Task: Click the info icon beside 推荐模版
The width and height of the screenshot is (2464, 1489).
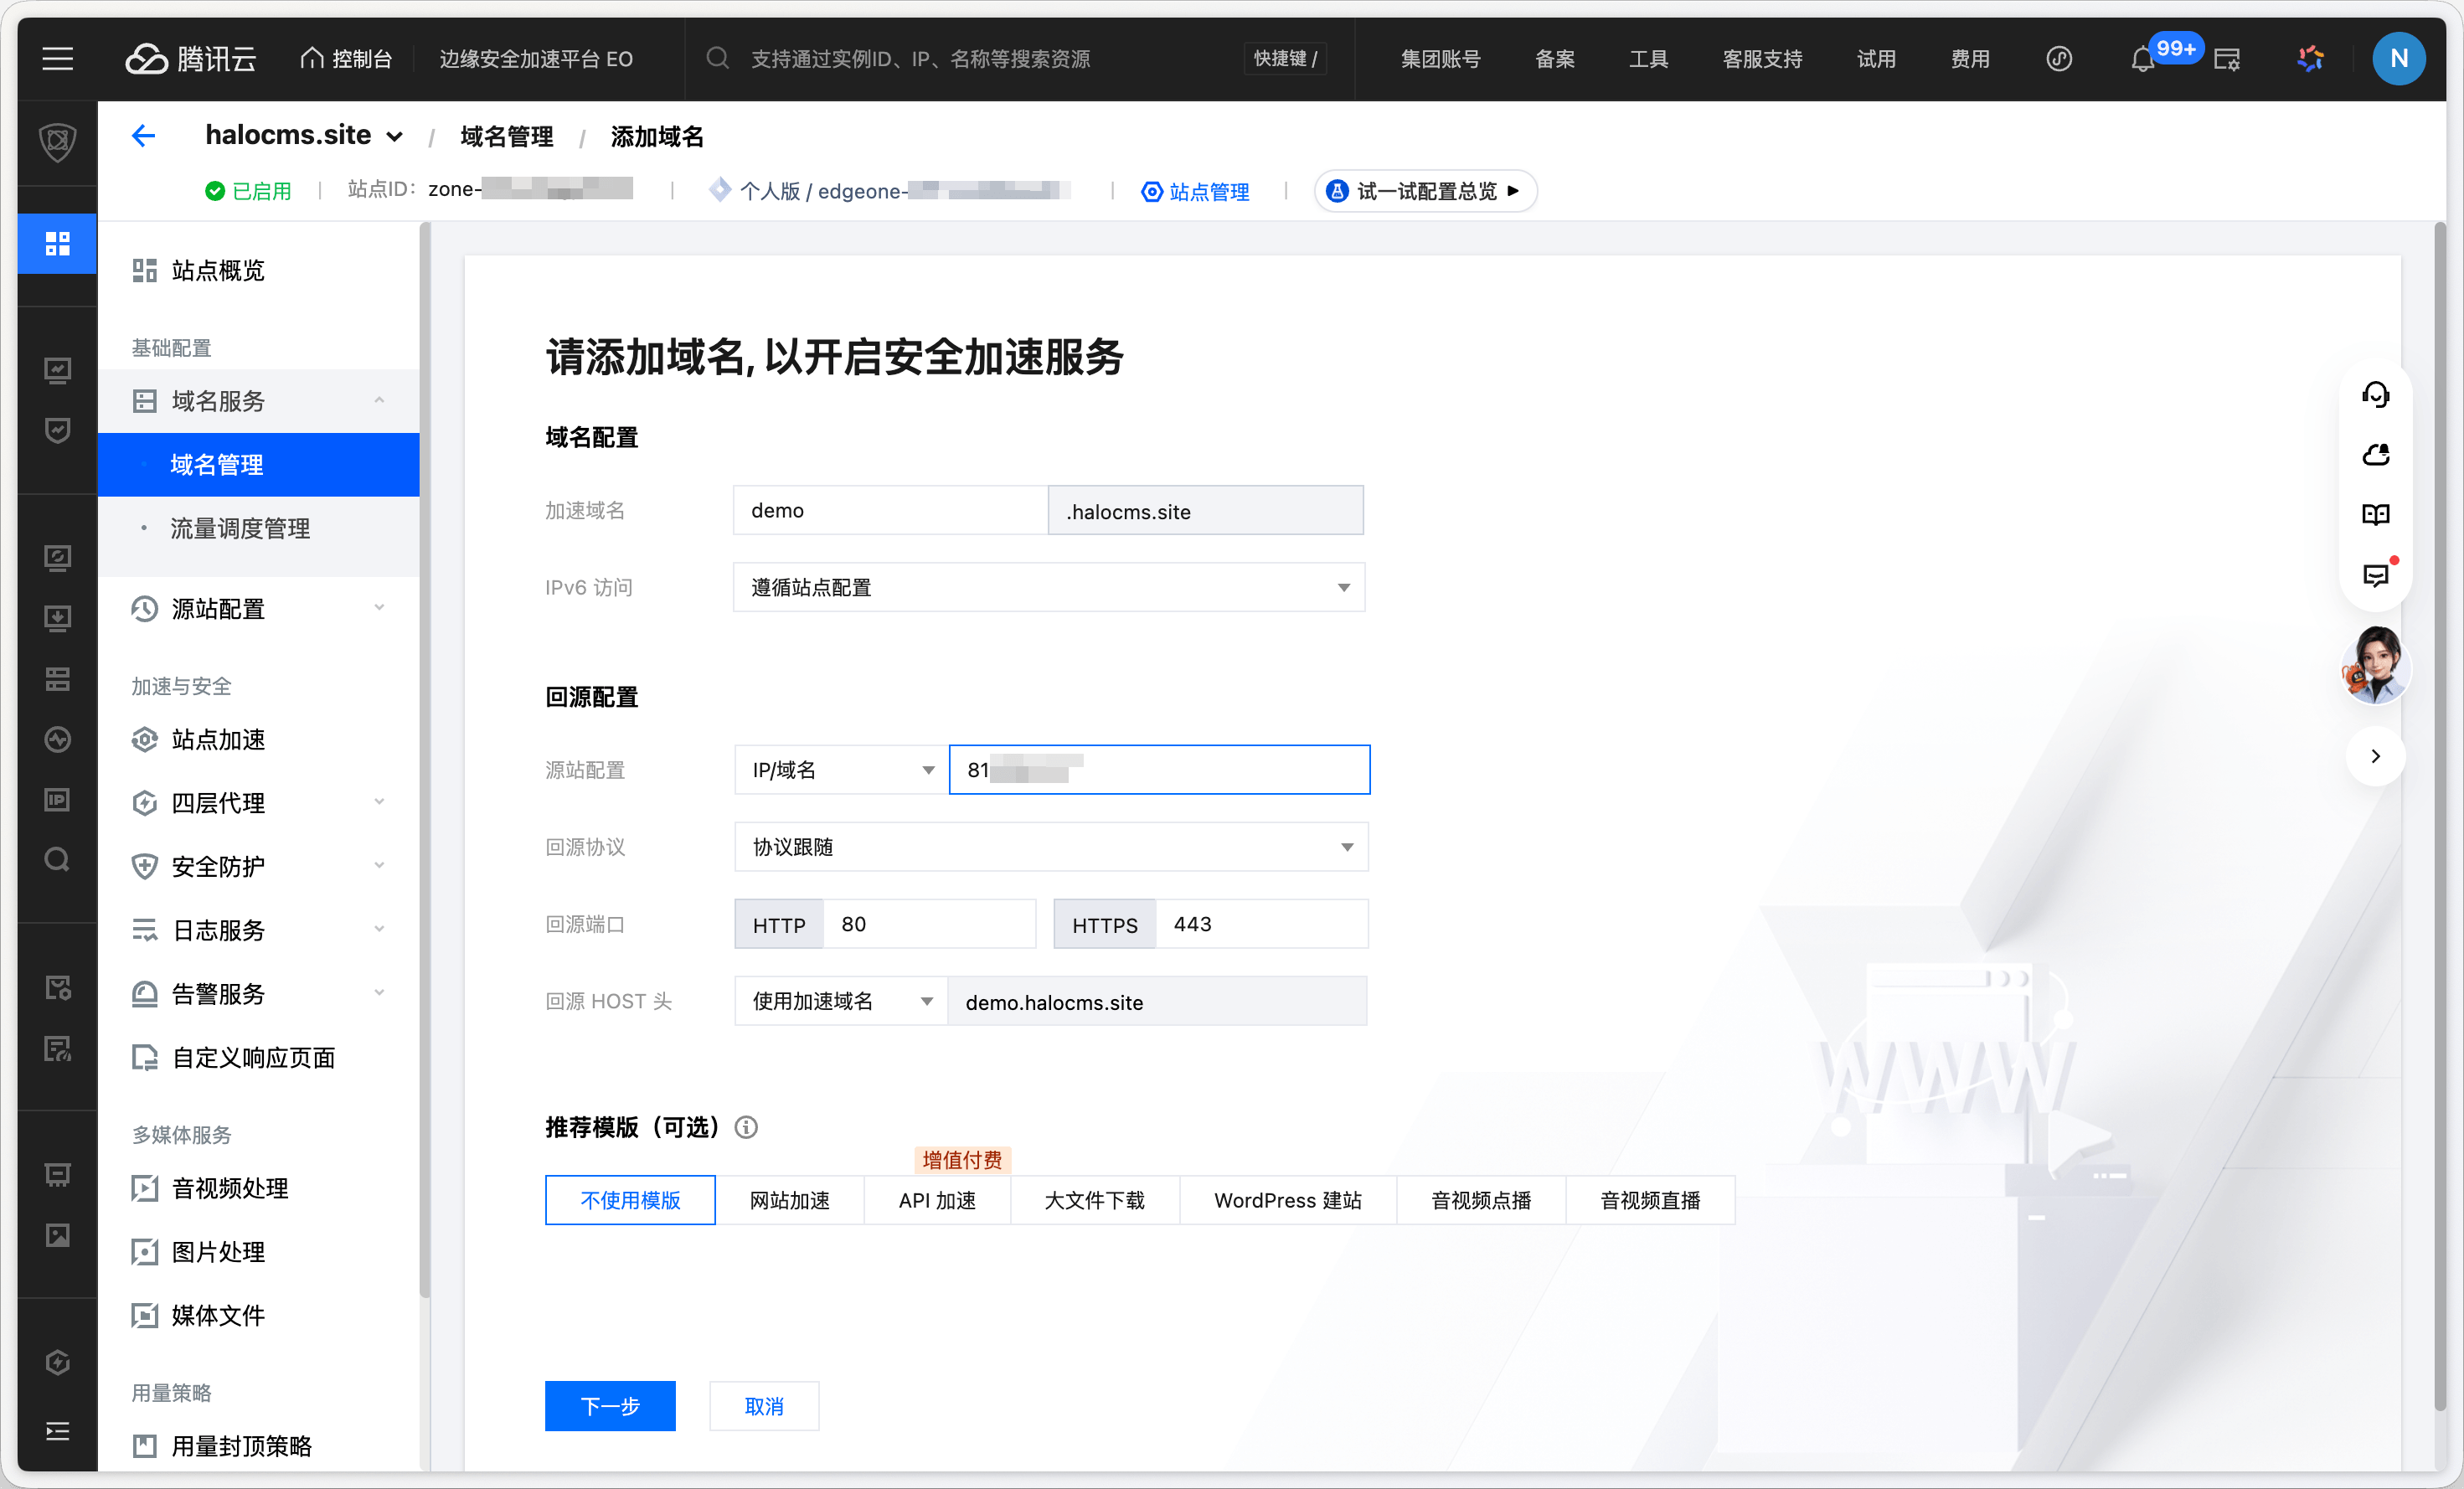Action: (746, 1127)
